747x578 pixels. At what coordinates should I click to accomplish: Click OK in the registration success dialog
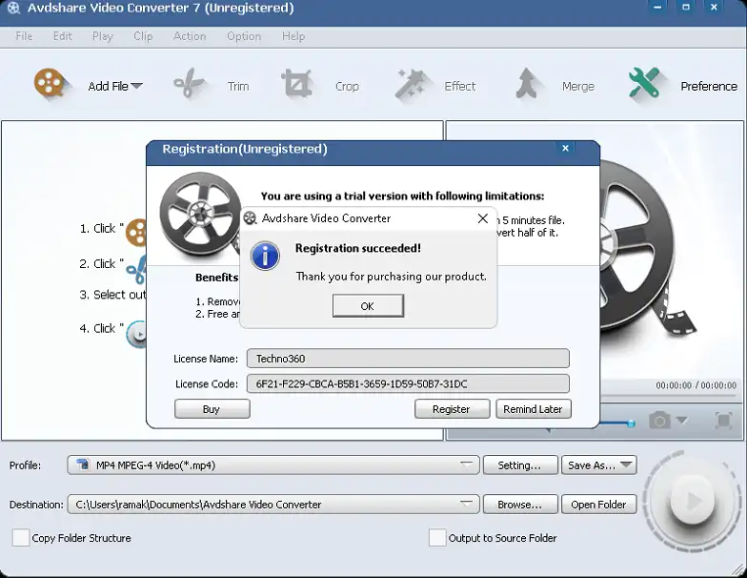368,306
